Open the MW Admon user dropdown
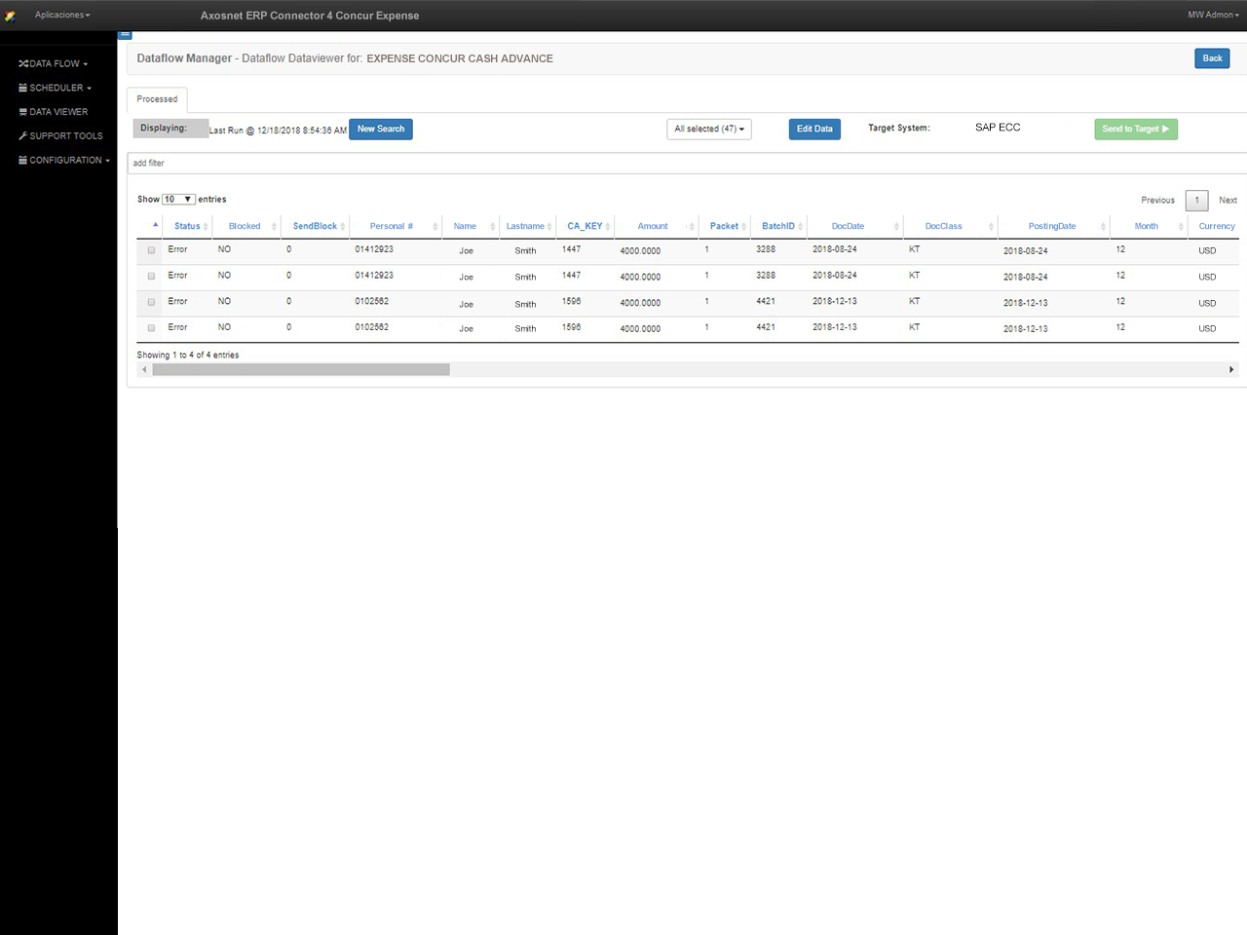This screenshot has width=1247, height=935. pyautogui.click(x=1211, y=15)
